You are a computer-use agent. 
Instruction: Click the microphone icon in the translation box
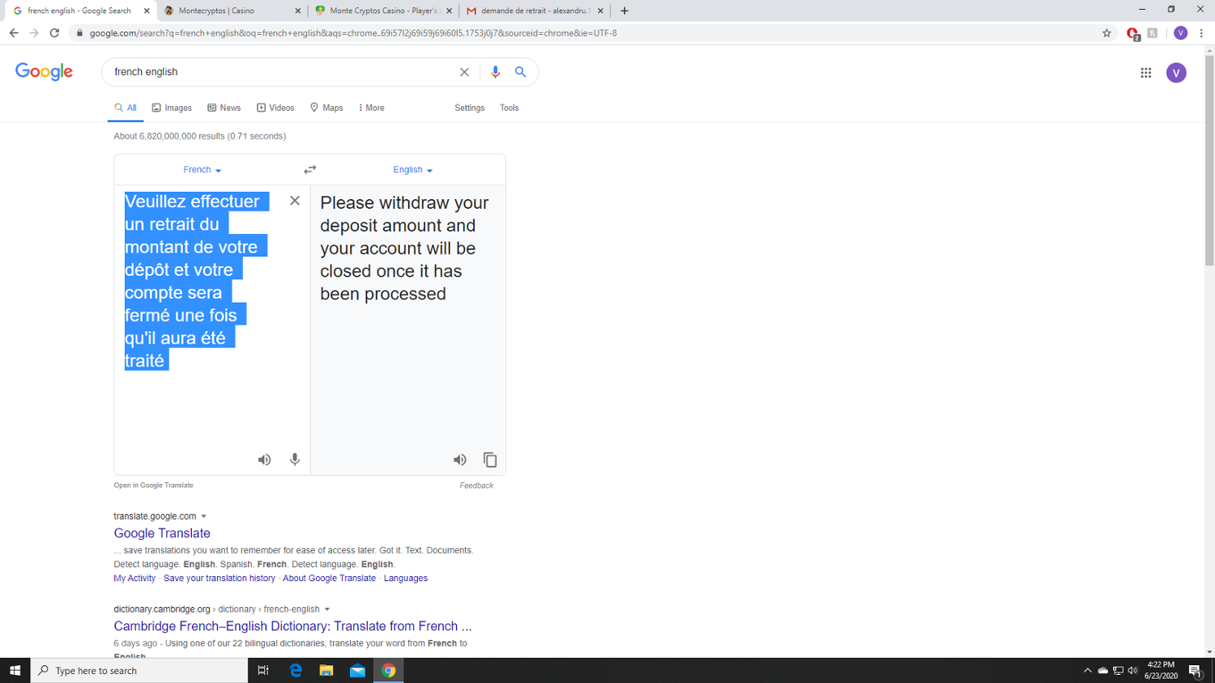(x=295, y=460)
